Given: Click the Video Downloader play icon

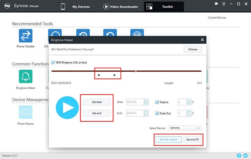Looking at the screenshot, I should 106,6.
